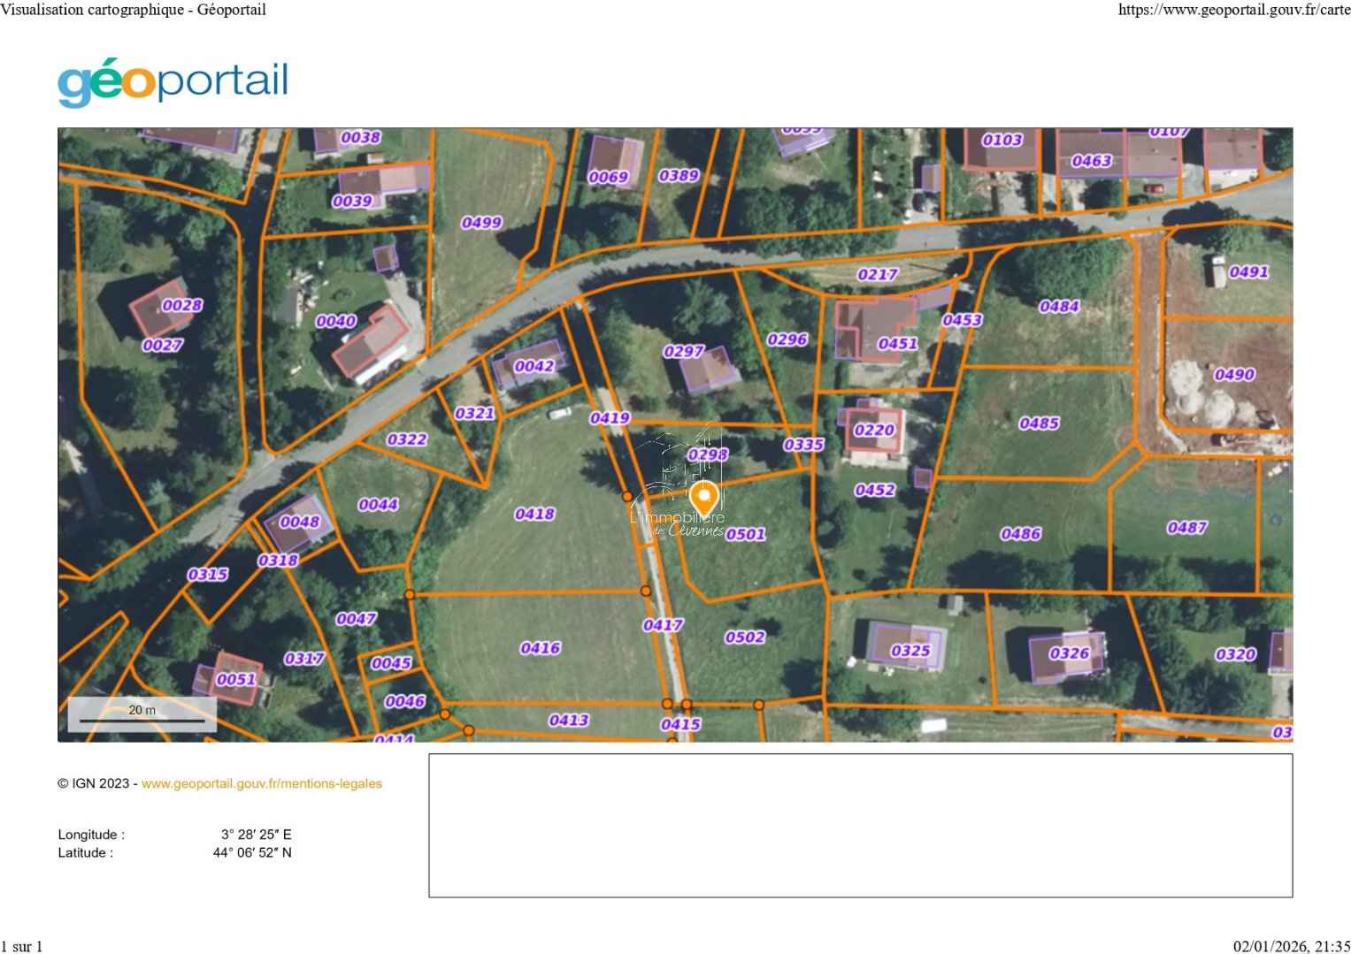
Task: Select parcel label 0490
Action: pyautogui.click(x=1234, y=375)
